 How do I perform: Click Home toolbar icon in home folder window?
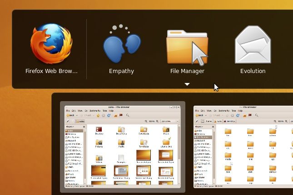[x=115, y=116]
